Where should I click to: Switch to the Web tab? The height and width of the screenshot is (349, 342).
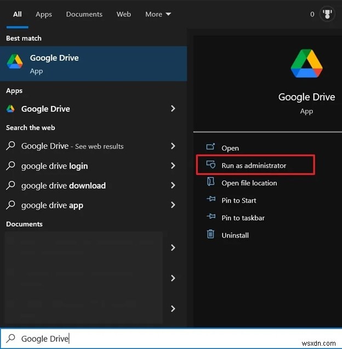[124, 14]
